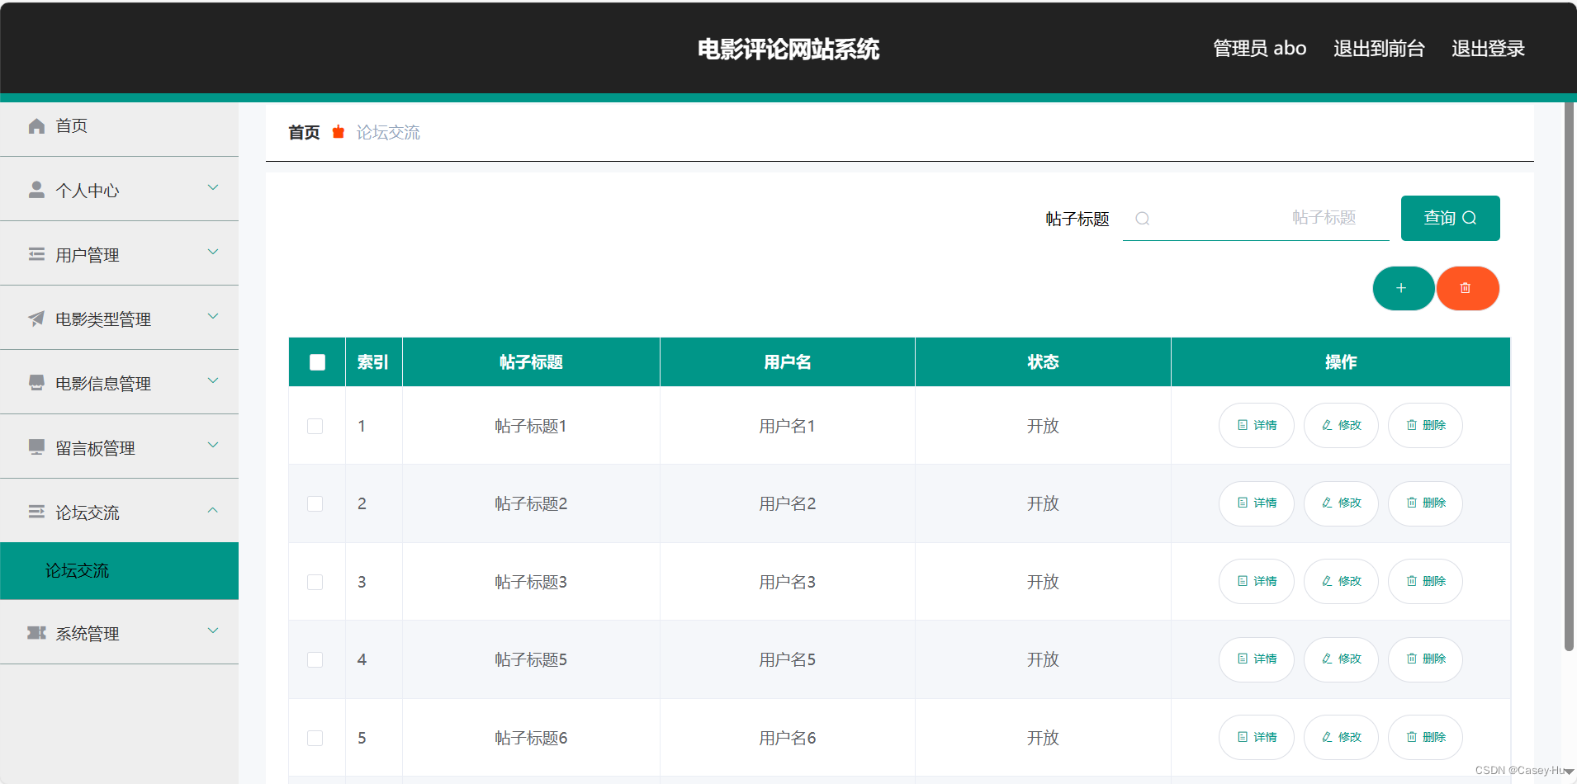The height and width of the screenshot is (784, 1577).
Task: Click the person icon next to 个人中心
Action: tap(36, 190)
